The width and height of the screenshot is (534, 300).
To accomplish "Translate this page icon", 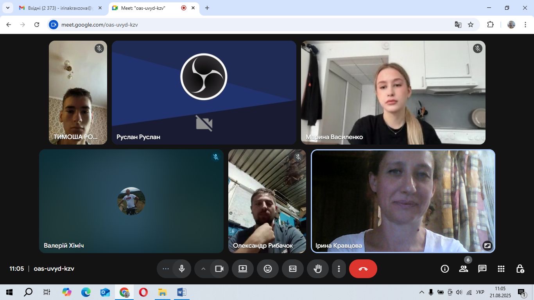I will [458, 25].
